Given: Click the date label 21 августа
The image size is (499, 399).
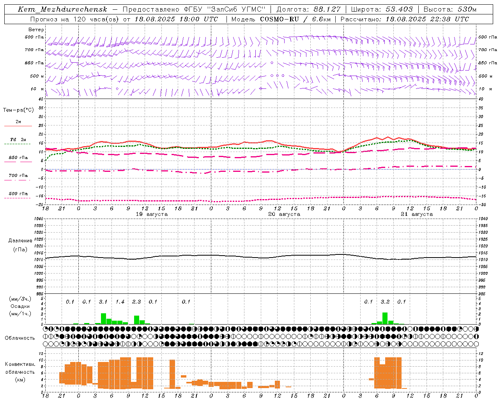Looking at the screenshot, I should (x=417, y=214).
